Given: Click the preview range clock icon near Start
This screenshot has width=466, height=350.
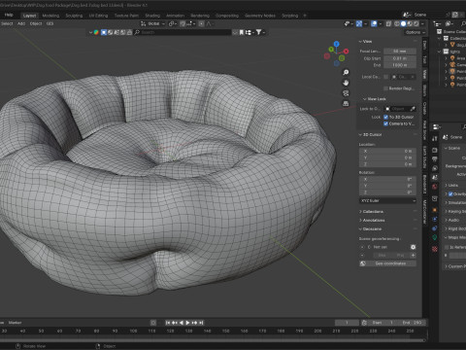Looking at the screenshot, I should tap(364, 323).
